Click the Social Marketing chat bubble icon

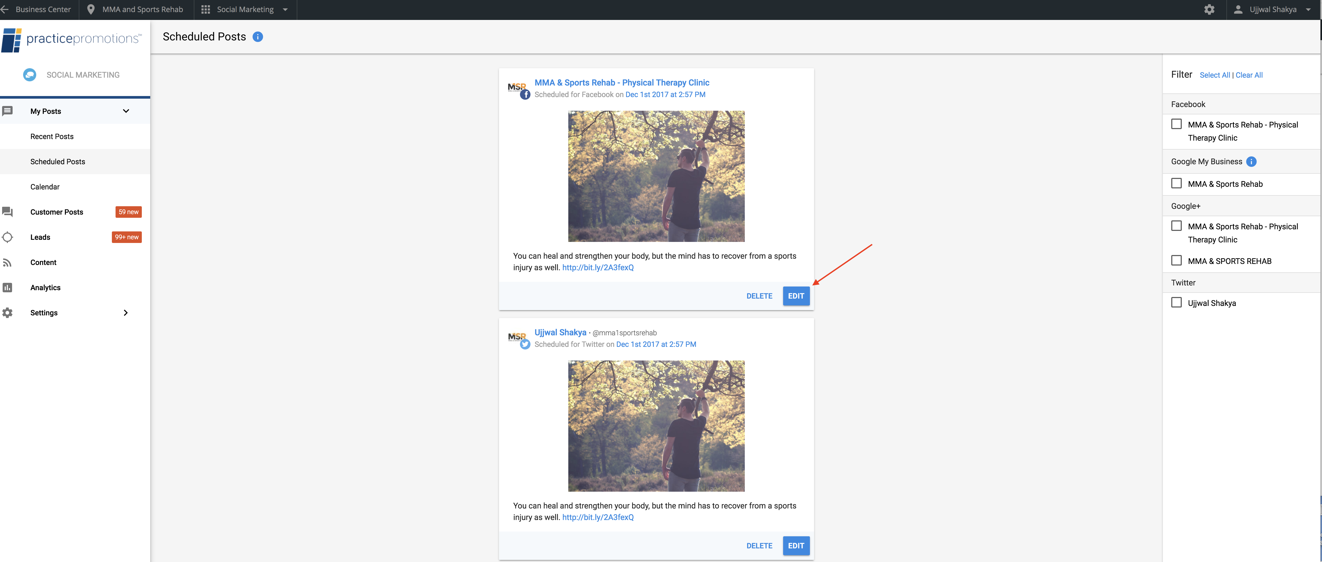click(x=30, y=75)
